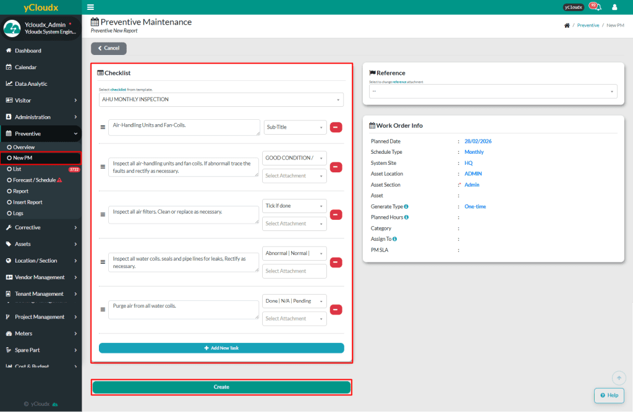Viewport: 633px width, 412px height.
Task: Click the home icon in breadcrumb
Action: (567, 25)
